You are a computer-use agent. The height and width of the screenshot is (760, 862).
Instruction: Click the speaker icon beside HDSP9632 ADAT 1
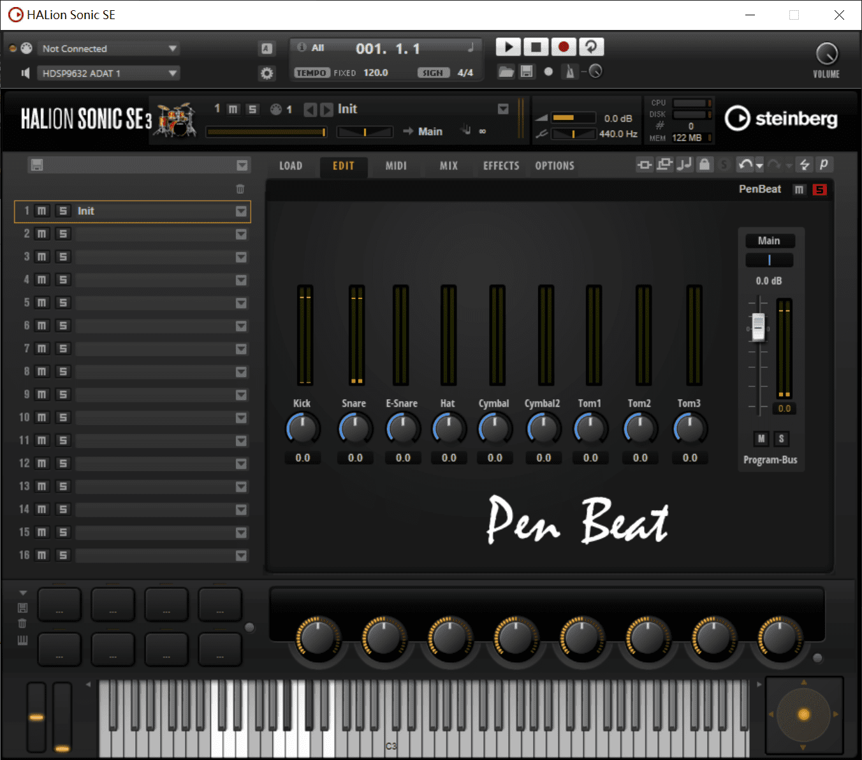coord(25,73)
